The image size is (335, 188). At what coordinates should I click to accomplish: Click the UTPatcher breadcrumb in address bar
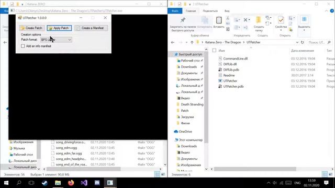click(x=253, y=42)
